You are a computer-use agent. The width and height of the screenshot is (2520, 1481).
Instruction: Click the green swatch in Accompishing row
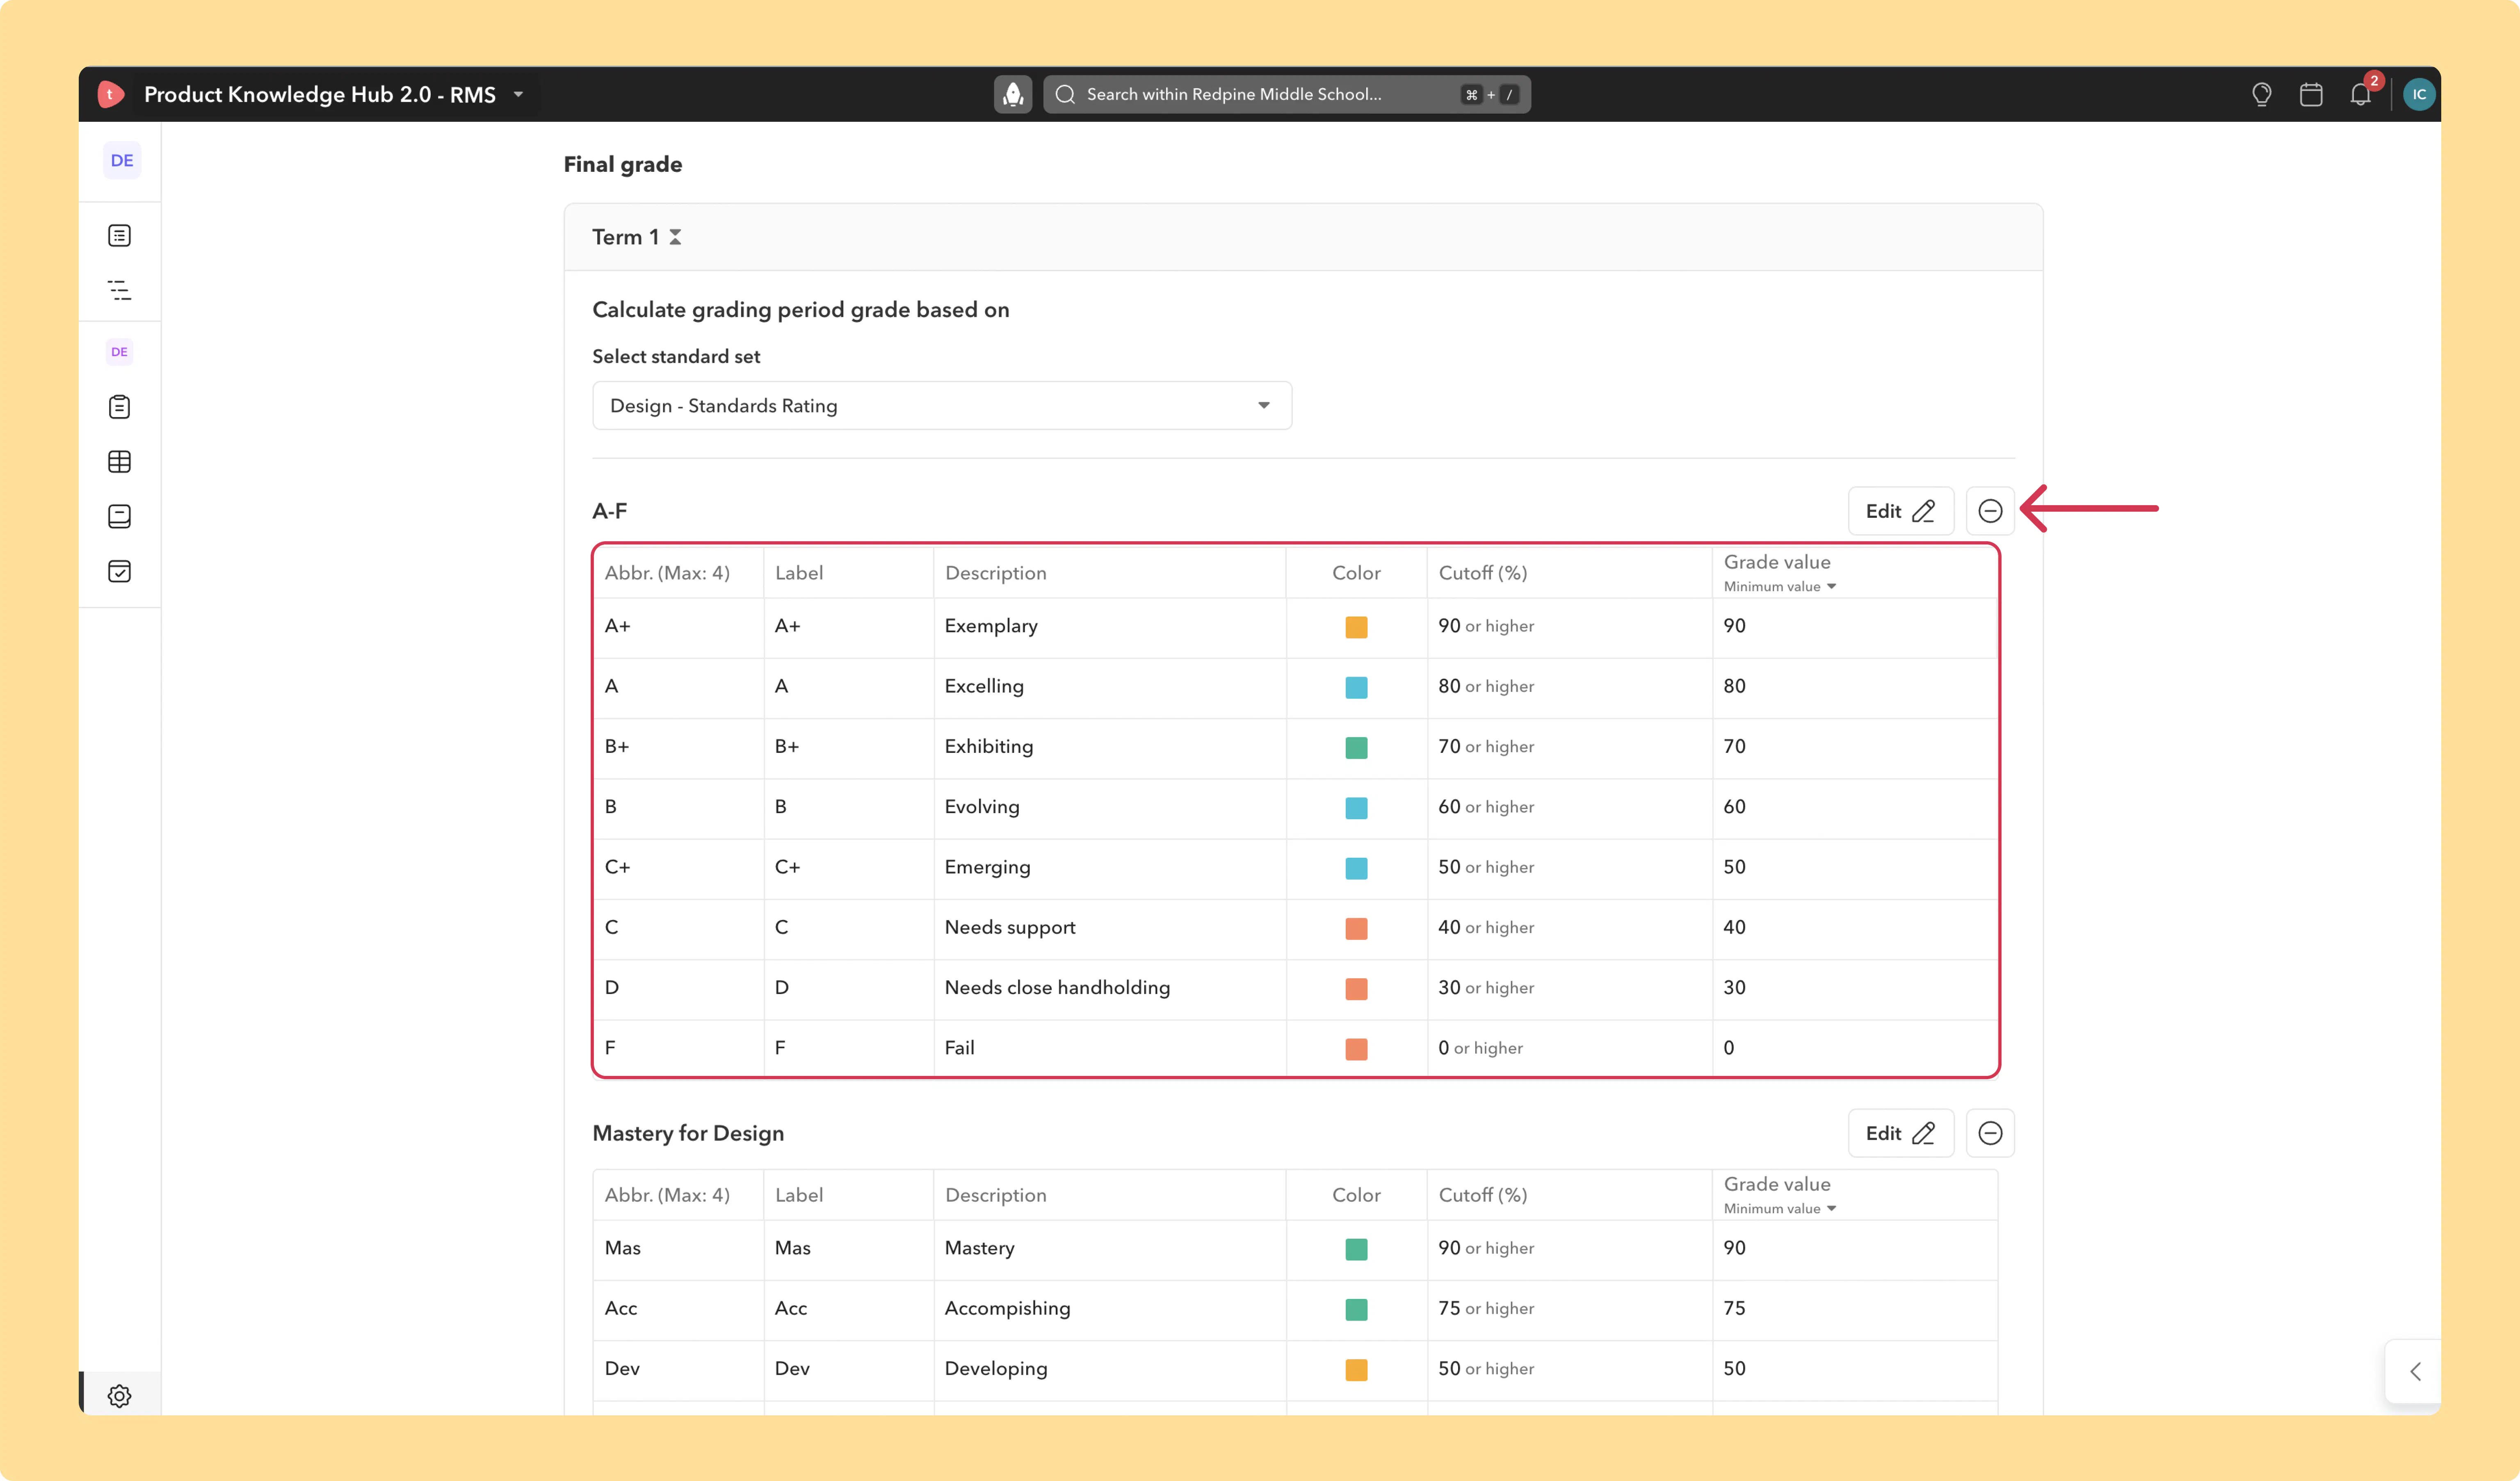[1356, 1309]
